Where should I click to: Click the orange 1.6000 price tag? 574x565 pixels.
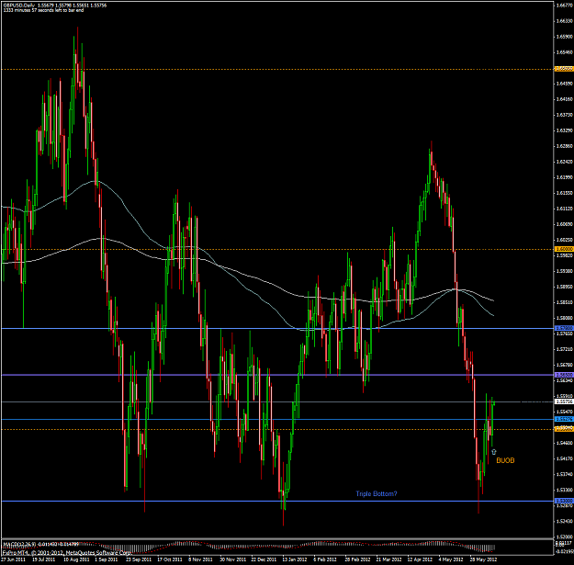click(564, 249)
